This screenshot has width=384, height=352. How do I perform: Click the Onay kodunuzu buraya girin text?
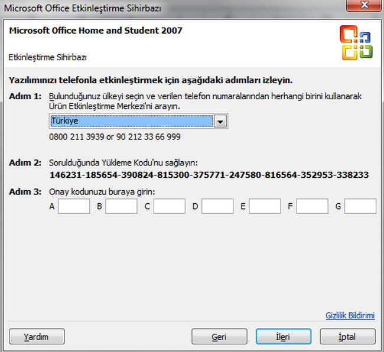pos(102,192)
